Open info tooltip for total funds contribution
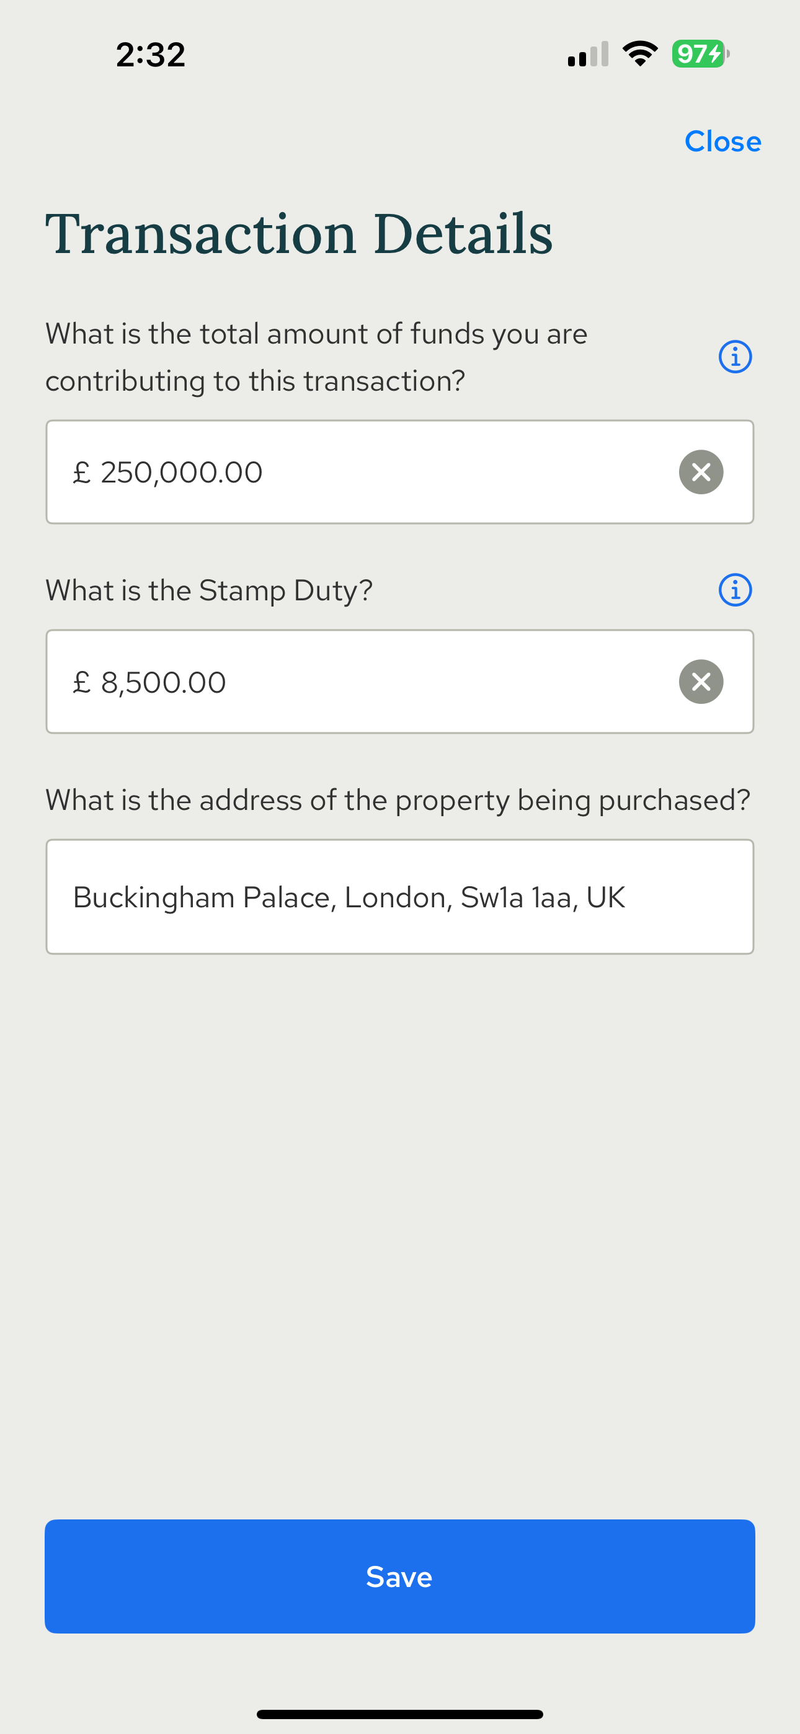Viewport: 800px width, 1734px height. pos(735,357)
